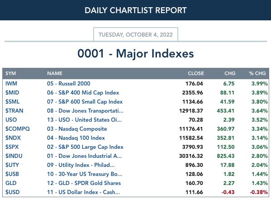Click the 0001 - Major Indexes title
This screenshot has height=199, width=271.
tap(136, 53)
